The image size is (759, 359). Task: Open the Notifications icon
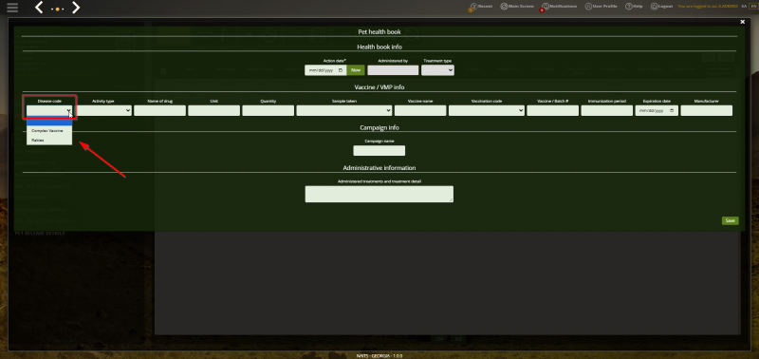546,7
